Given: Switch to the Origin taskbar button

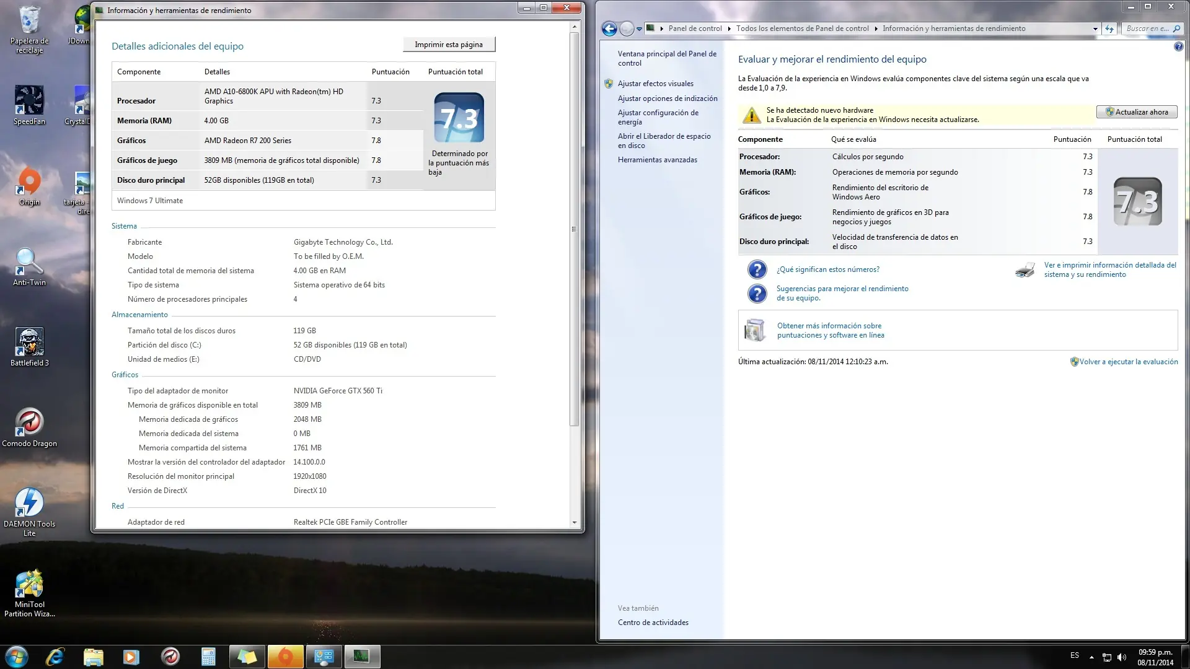Looking at the screenshot, I should [x=285, y=657].
